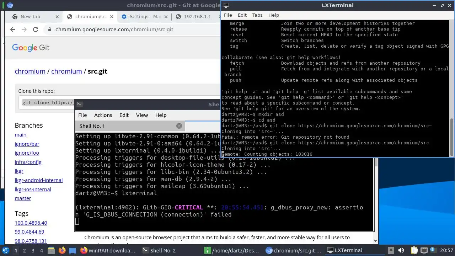Click the Chrome address bar URL
455x256 pixels.
pos(114,30)
